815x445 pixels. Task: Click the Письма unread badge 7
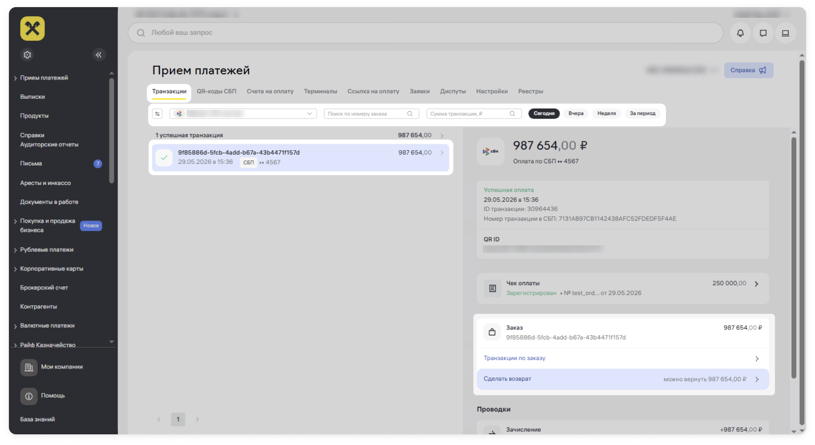[x=98, y=164]
